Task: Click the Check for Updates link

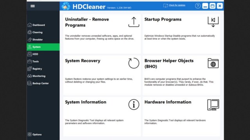Action: [x=177, y=5]
